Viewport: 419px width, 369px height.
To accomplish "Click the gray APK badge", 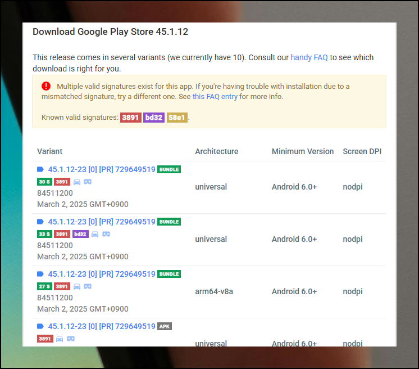I will click(x=165, y=326).
